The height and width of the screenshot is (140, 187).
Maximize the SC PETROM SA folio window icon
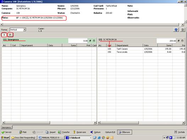(x=182, y=41)
